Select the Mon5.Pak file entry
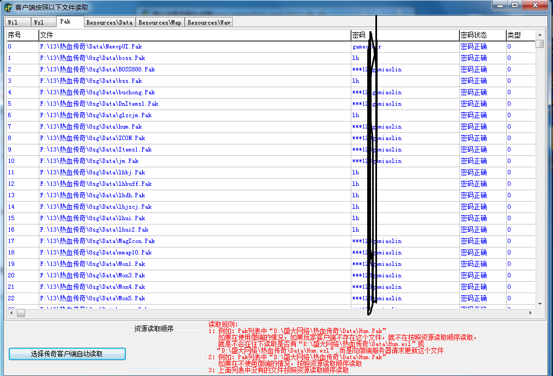 pos(93,299)
